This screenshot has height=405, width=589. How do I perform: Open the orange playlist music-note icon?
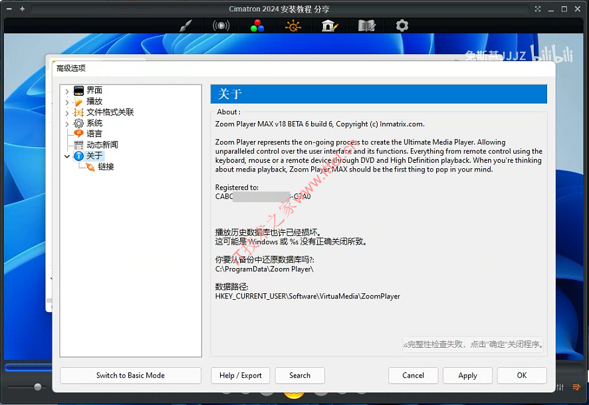click(x=576, y=387)
